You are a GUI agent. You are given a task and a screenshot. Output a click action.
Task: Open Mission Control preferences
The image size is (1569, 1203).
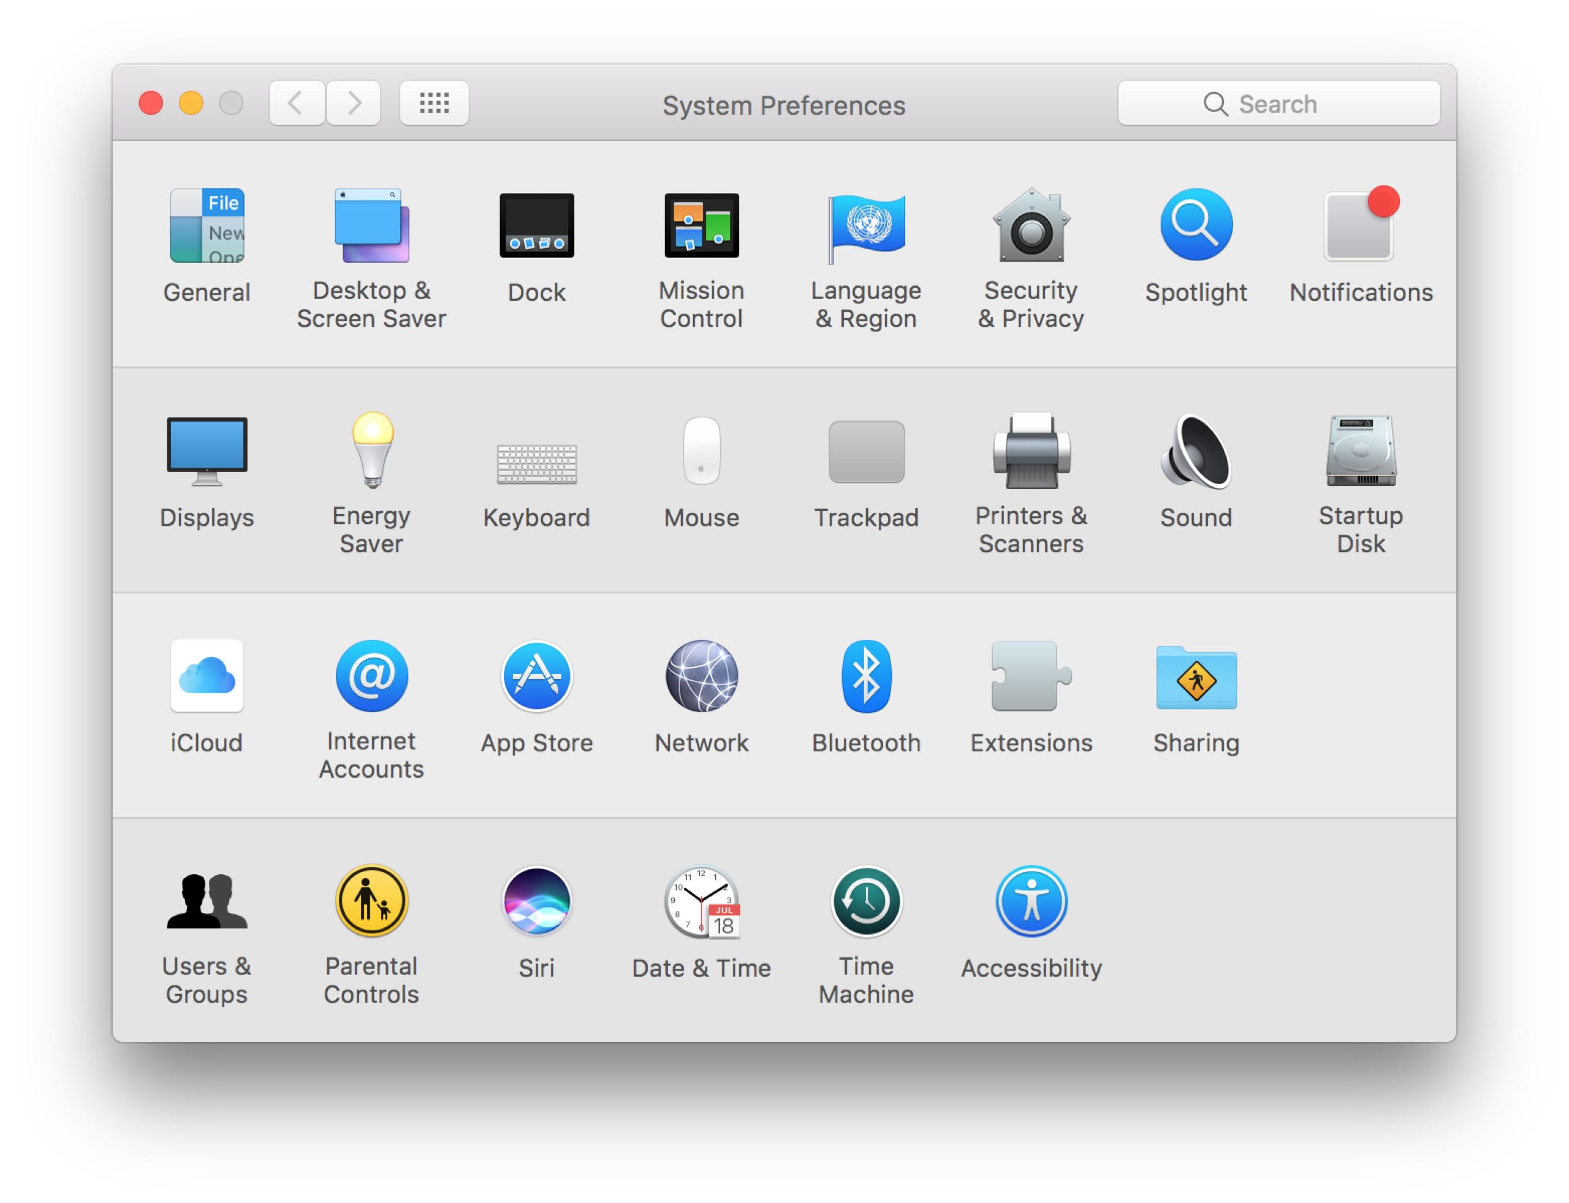(701, 226)
